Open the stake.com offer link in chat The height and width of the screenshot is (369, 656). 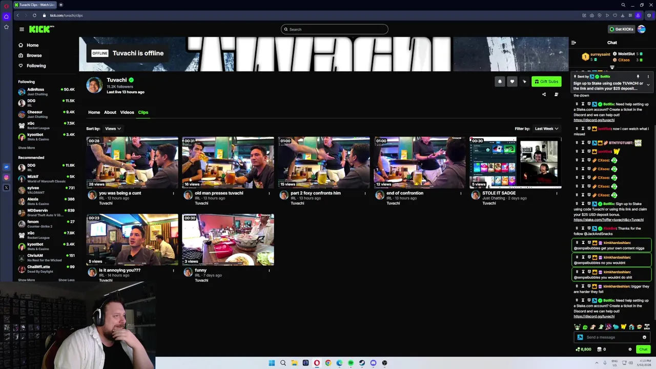coord(608,220)
